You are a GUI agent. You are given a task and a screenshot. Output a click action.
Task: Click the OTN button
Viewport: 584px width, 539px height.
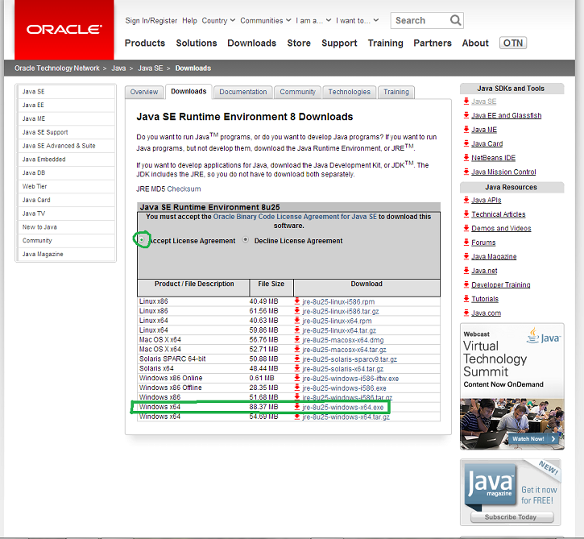(513, 44)
